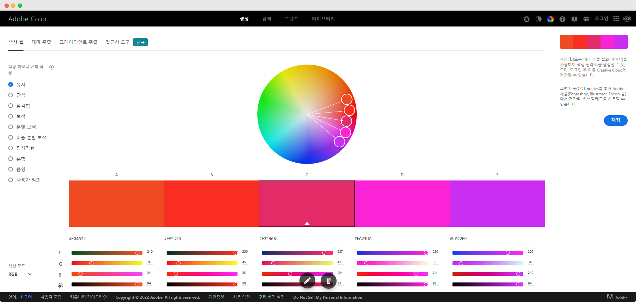
Task: Open the 사용 약관 footer link
Action: tap(241, 297)
